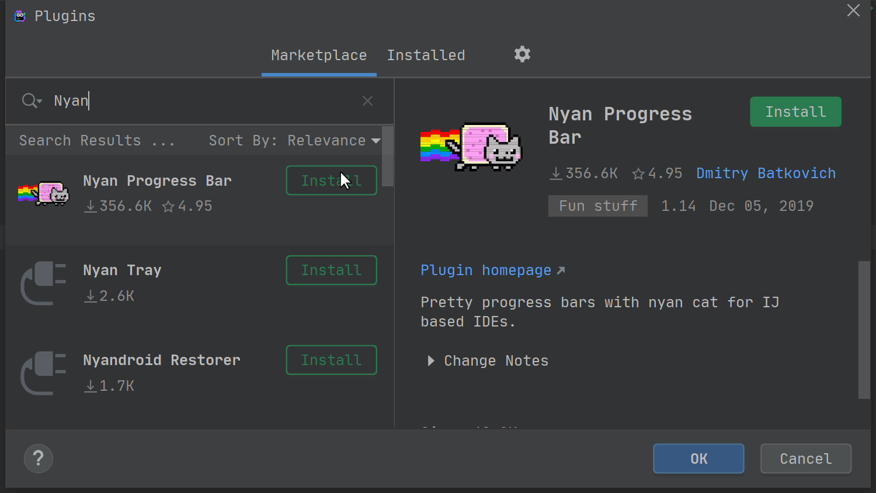Screen dimensions: 876x493
Task: Select the Nyan Progress Bar list entry name
Action: (x=157, y=181)
